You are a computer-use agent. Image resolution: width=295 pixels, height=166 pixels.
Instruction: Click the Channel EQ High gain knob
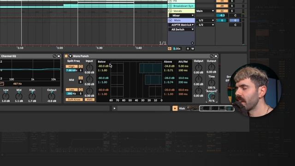(x=32, y=96)
